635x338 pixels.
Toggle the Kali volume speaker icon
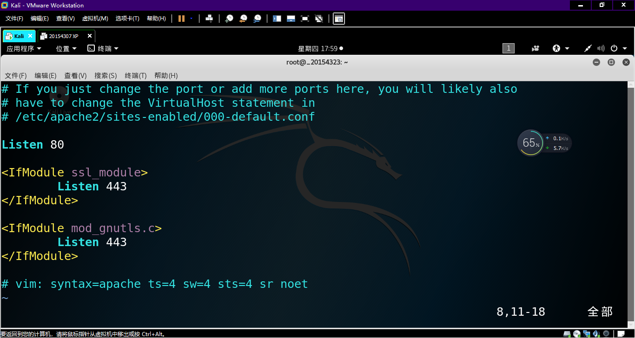pyautogui.click(x=601, y=48)
